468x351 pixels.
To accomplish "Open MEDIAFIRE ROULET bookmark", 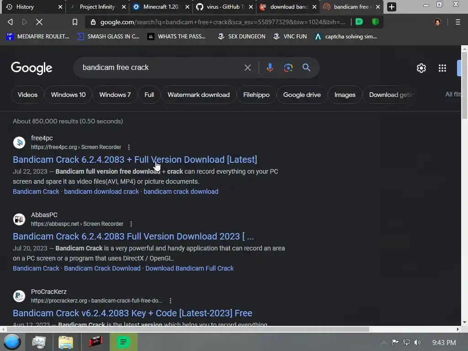I will 37,37.
